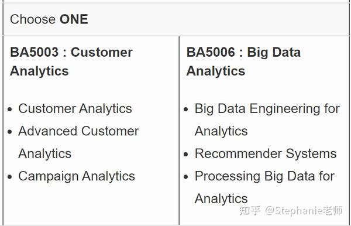351x226 pixels.
Task: Click the "Choose ONE" header text
Action: (x=49, y=19)
